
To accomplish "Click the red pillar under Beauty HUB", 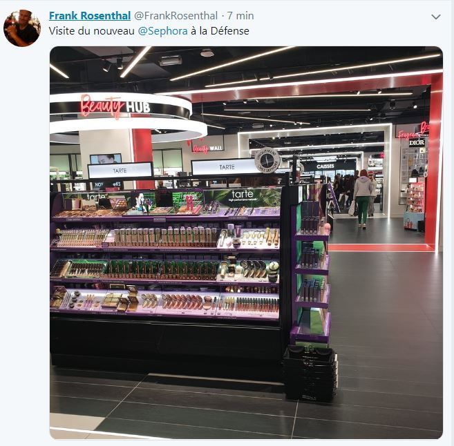I will tap(143, 157).
